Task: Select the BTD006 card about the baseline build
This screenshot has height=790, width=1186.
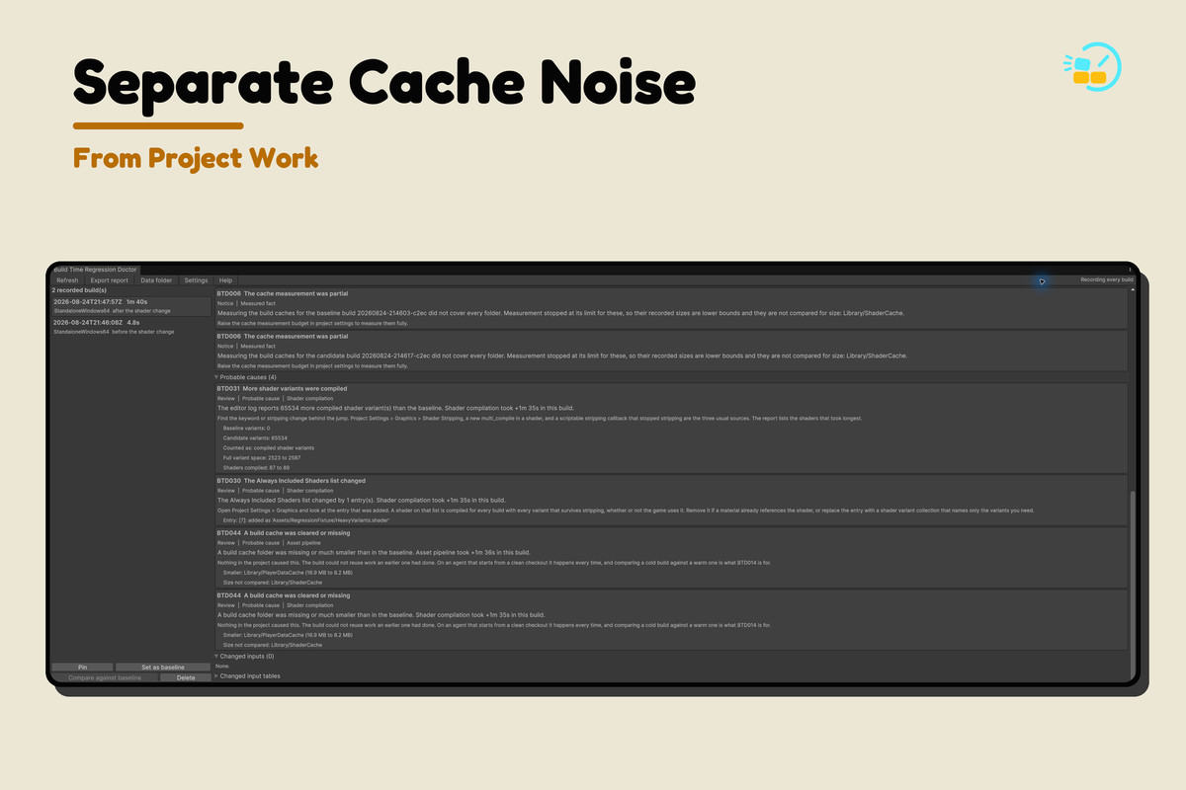Action: 671,308
